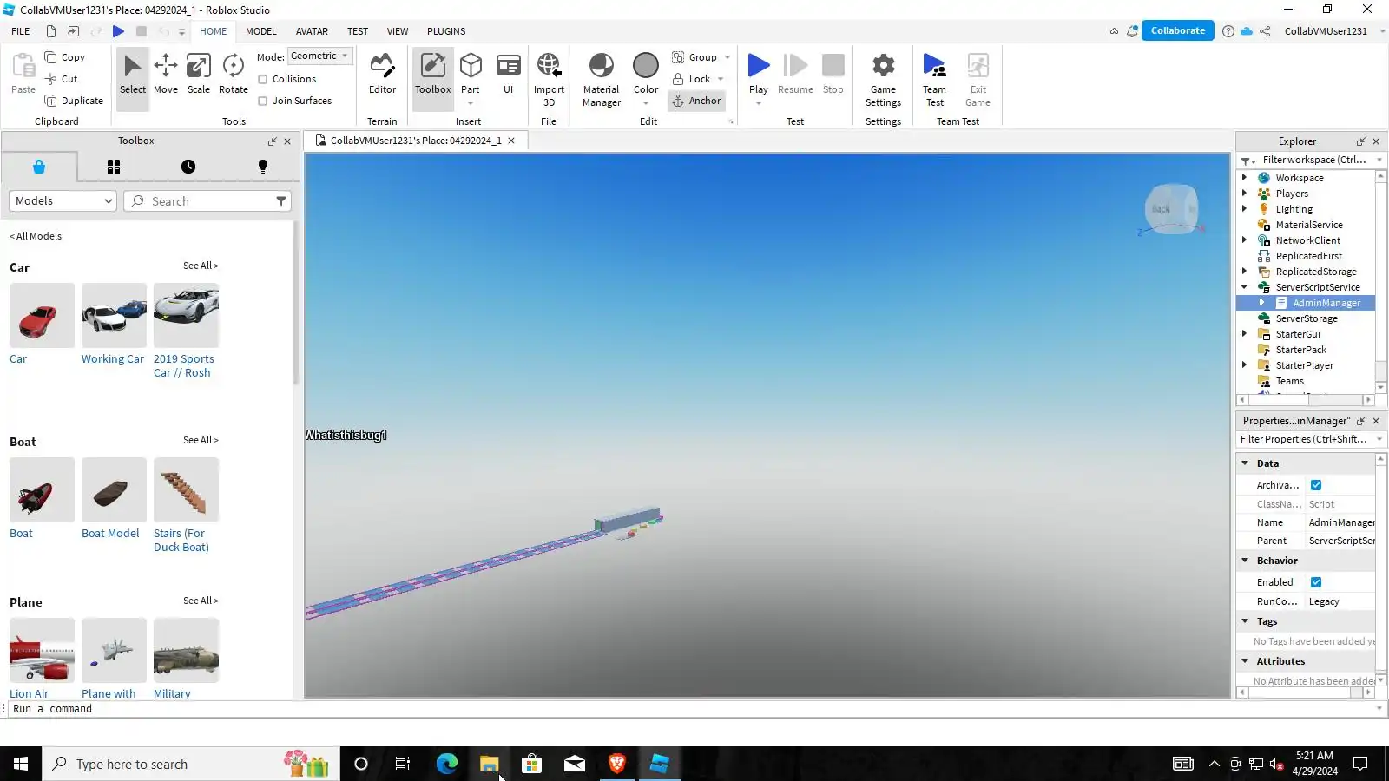This screenshot has width=1389, height=781.
Task: Open Microsoft Edge from taskbar
Action: pyautogui.click(x=446, y=764)
